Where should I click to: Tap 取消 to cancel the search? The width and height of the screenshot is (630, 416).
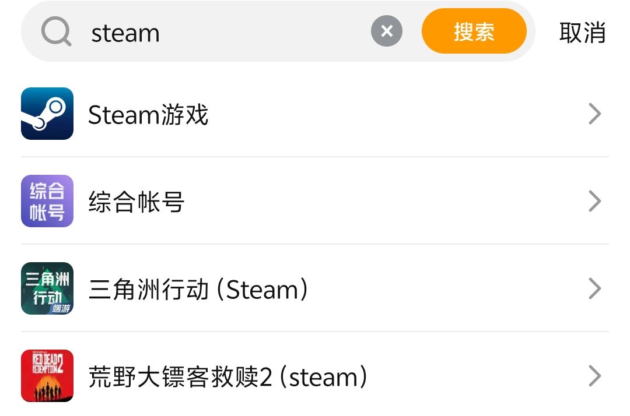[582, 33]
